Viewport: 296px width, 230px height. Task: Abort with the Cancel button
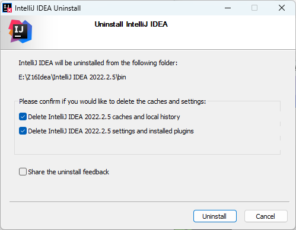tap(266, 216)
